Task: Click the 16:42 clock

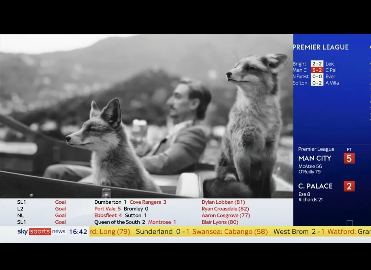Action: (x=78, y=232)
